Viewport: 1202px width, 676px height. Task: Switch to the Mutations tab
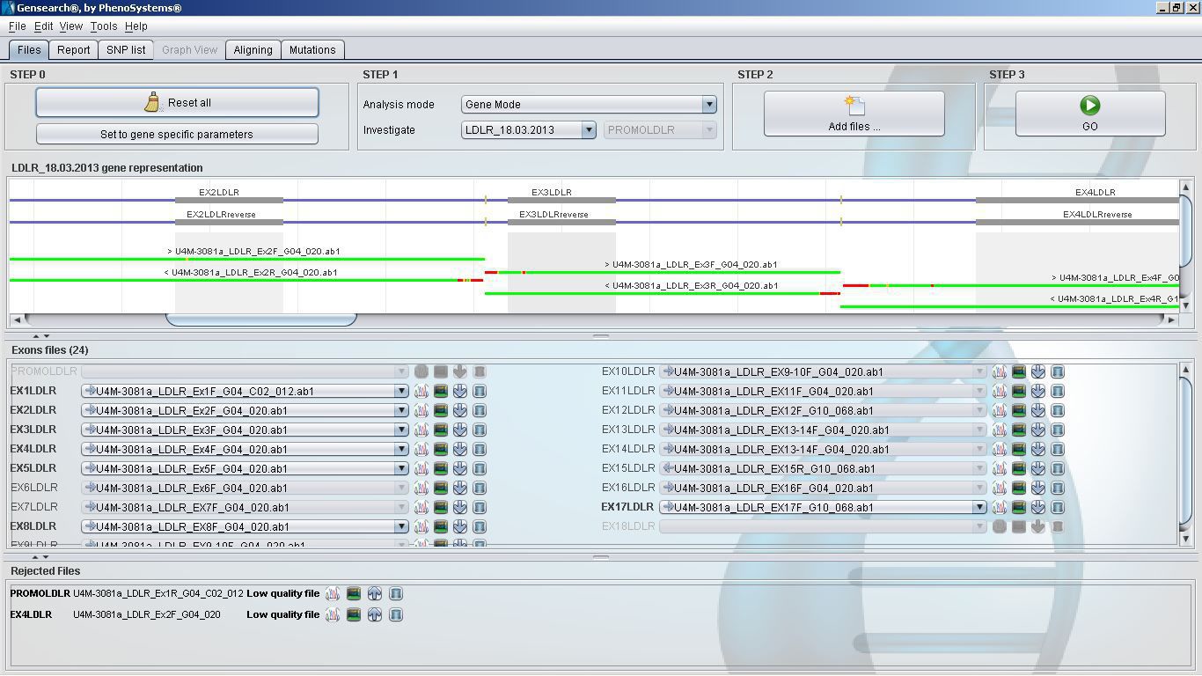point(312,50)
